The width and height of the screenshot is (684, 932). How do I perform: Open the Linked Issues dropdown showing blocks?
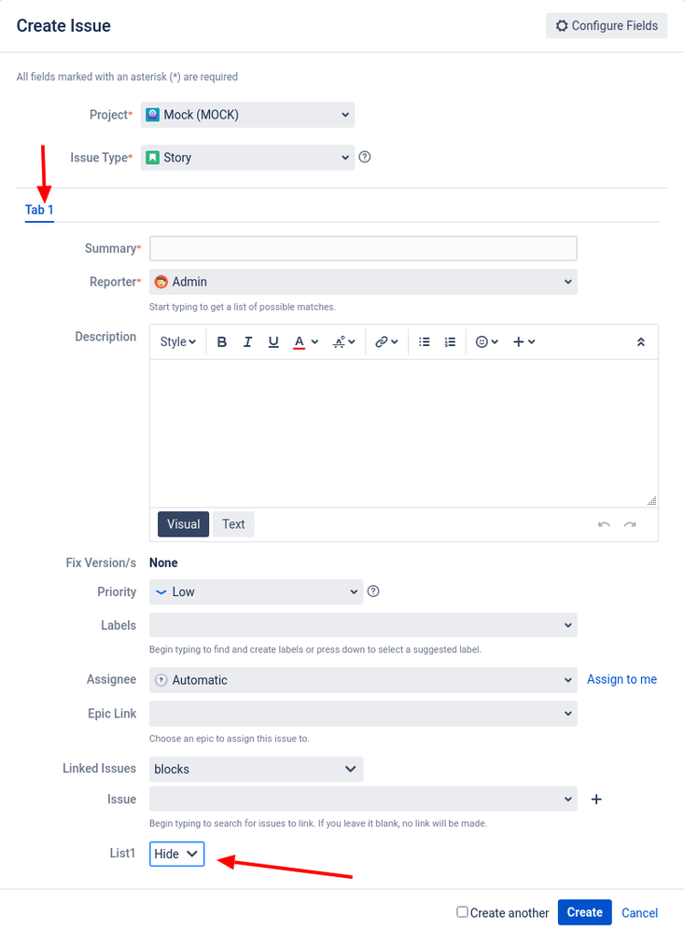(257, 769)
